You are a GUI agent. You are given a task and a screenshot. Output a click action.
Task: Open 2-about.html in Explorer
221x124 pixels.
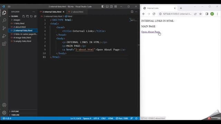point(20,27)
